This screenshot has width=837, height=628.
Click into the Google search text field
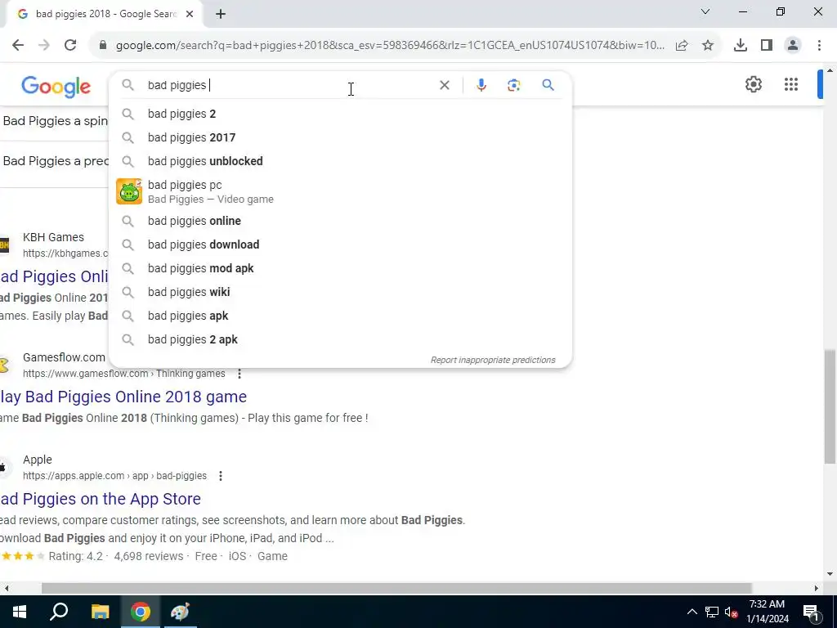tap(289, 85)
